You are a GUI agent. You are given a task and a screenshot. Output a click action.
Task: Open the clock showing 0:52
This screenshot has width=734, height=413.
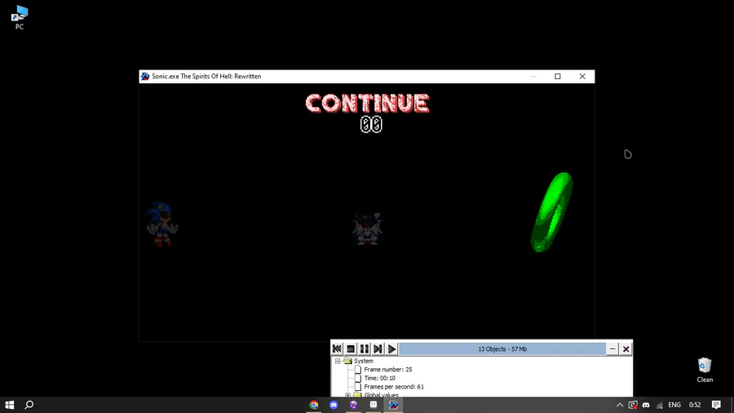[695, 405]
